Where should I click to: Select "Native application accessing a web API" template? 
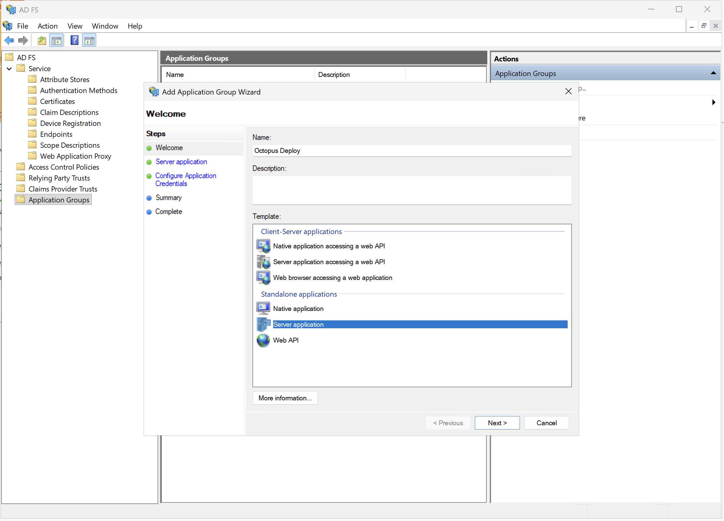pos(329,246)
